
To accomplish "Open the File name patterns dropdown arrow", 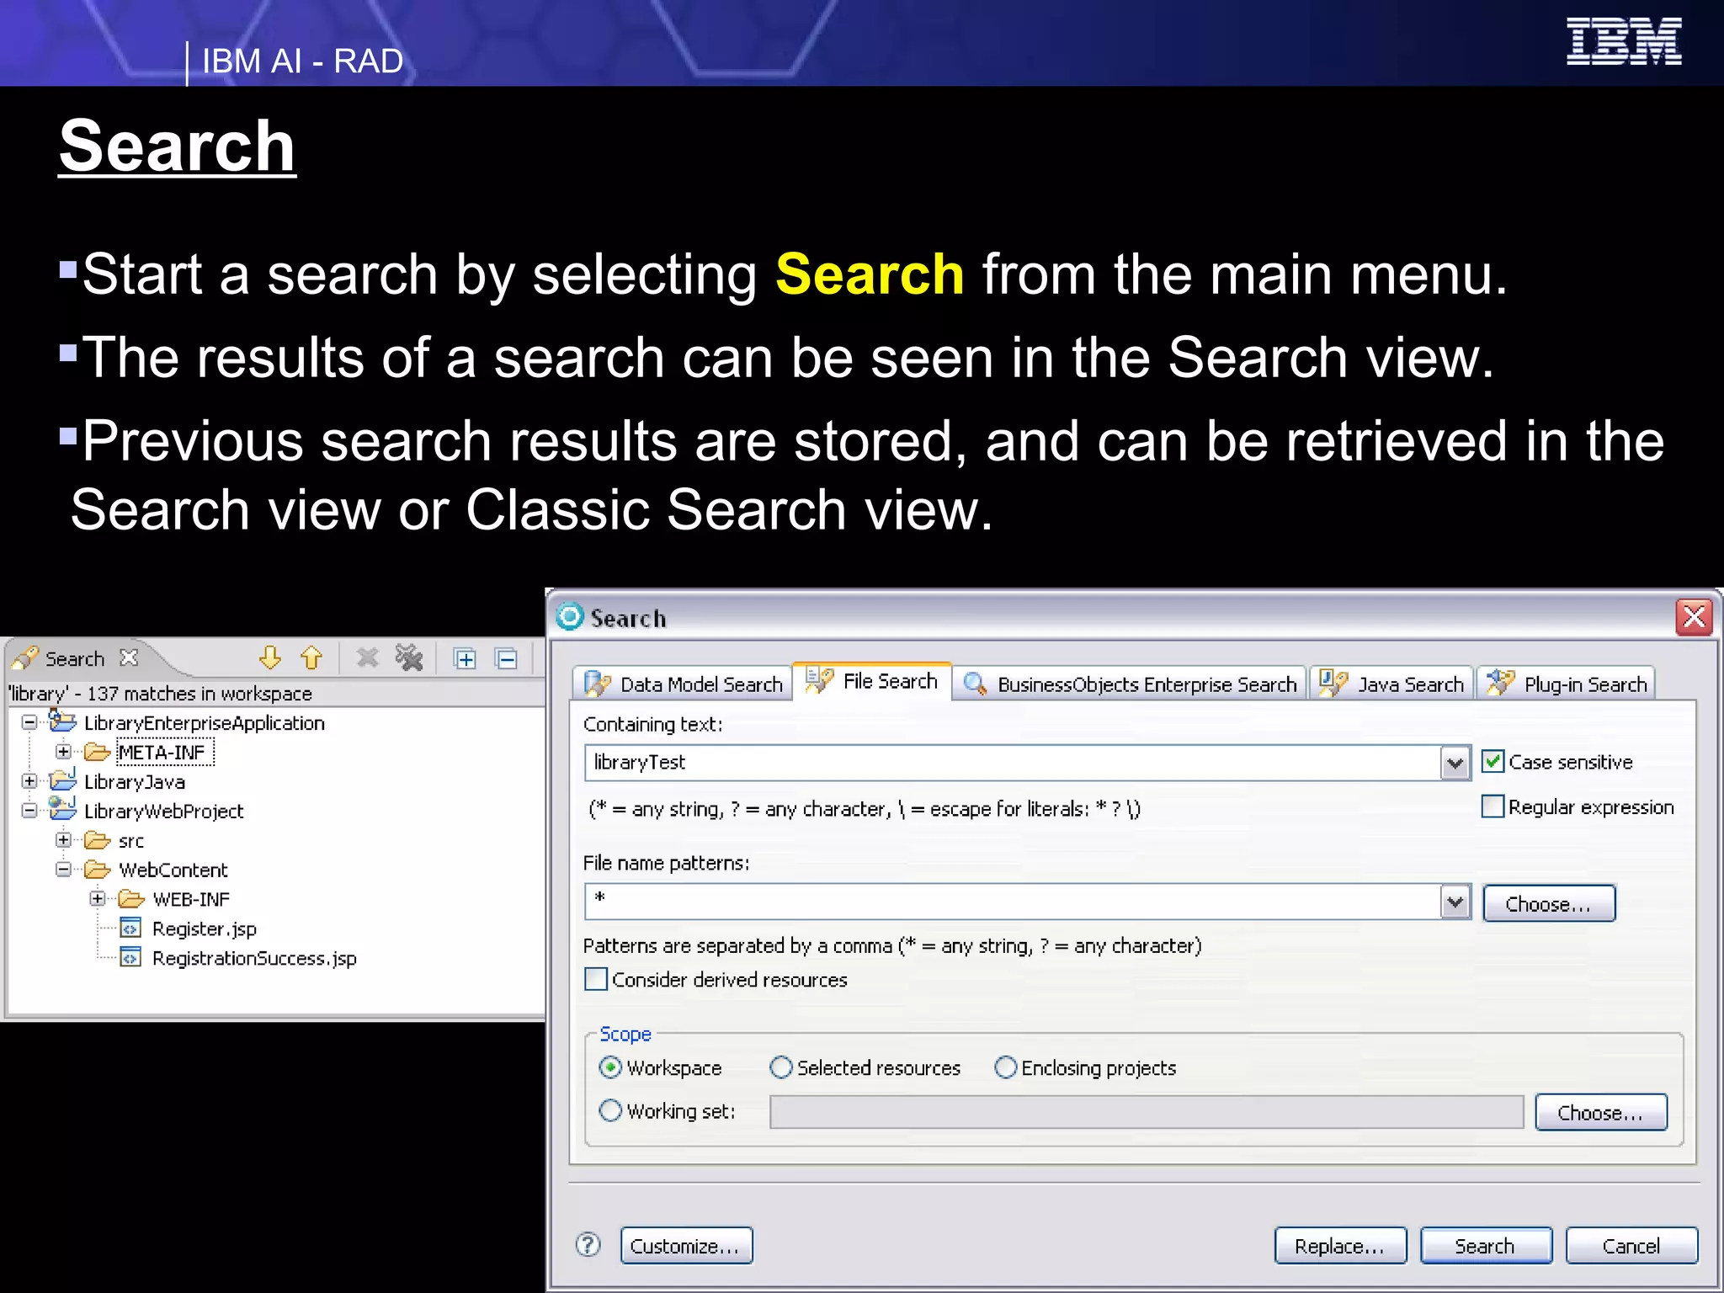I will [x=1455, y=902].
